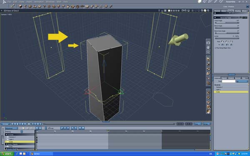Click the last icon in sequencer toolbar
The image size is (250, 156).
click(x=83, y=128)
